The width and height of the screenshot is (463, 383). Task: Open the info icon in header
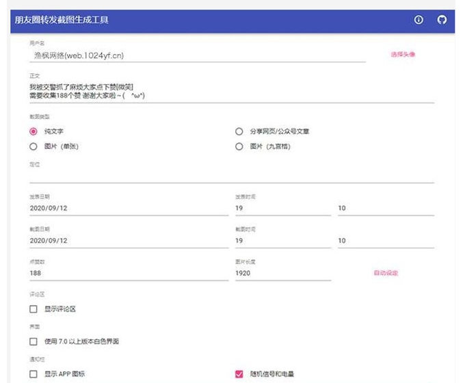[x=419, y=20]
